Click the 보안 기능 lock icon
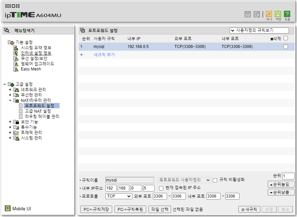The width and height of the screenshot is (297, 217). (16, 122)
